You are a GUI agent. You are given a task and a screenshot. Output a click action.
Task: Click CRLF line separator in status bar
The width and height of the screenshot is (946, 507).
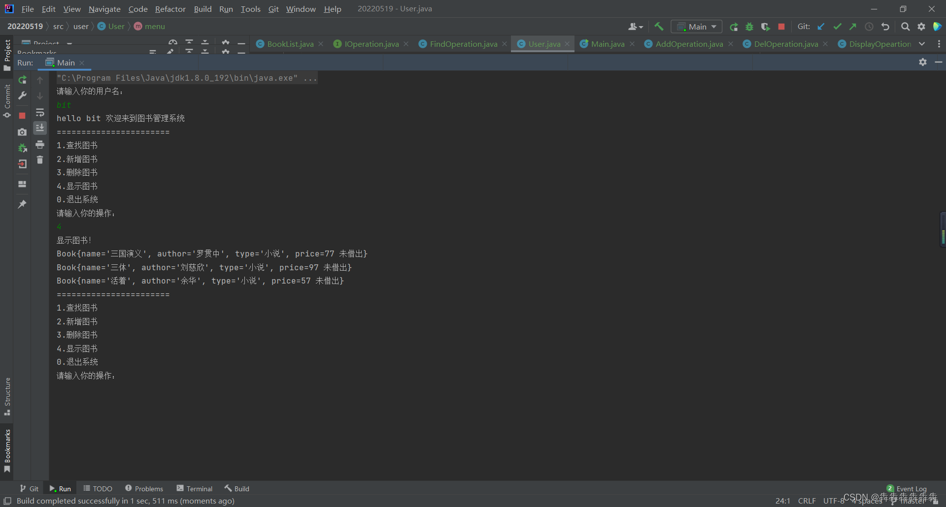click(x=807, y=501)
